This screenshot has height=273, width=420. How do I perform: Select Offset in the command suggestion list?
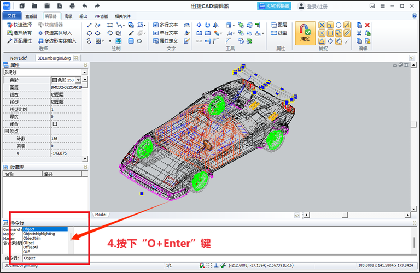28,242
